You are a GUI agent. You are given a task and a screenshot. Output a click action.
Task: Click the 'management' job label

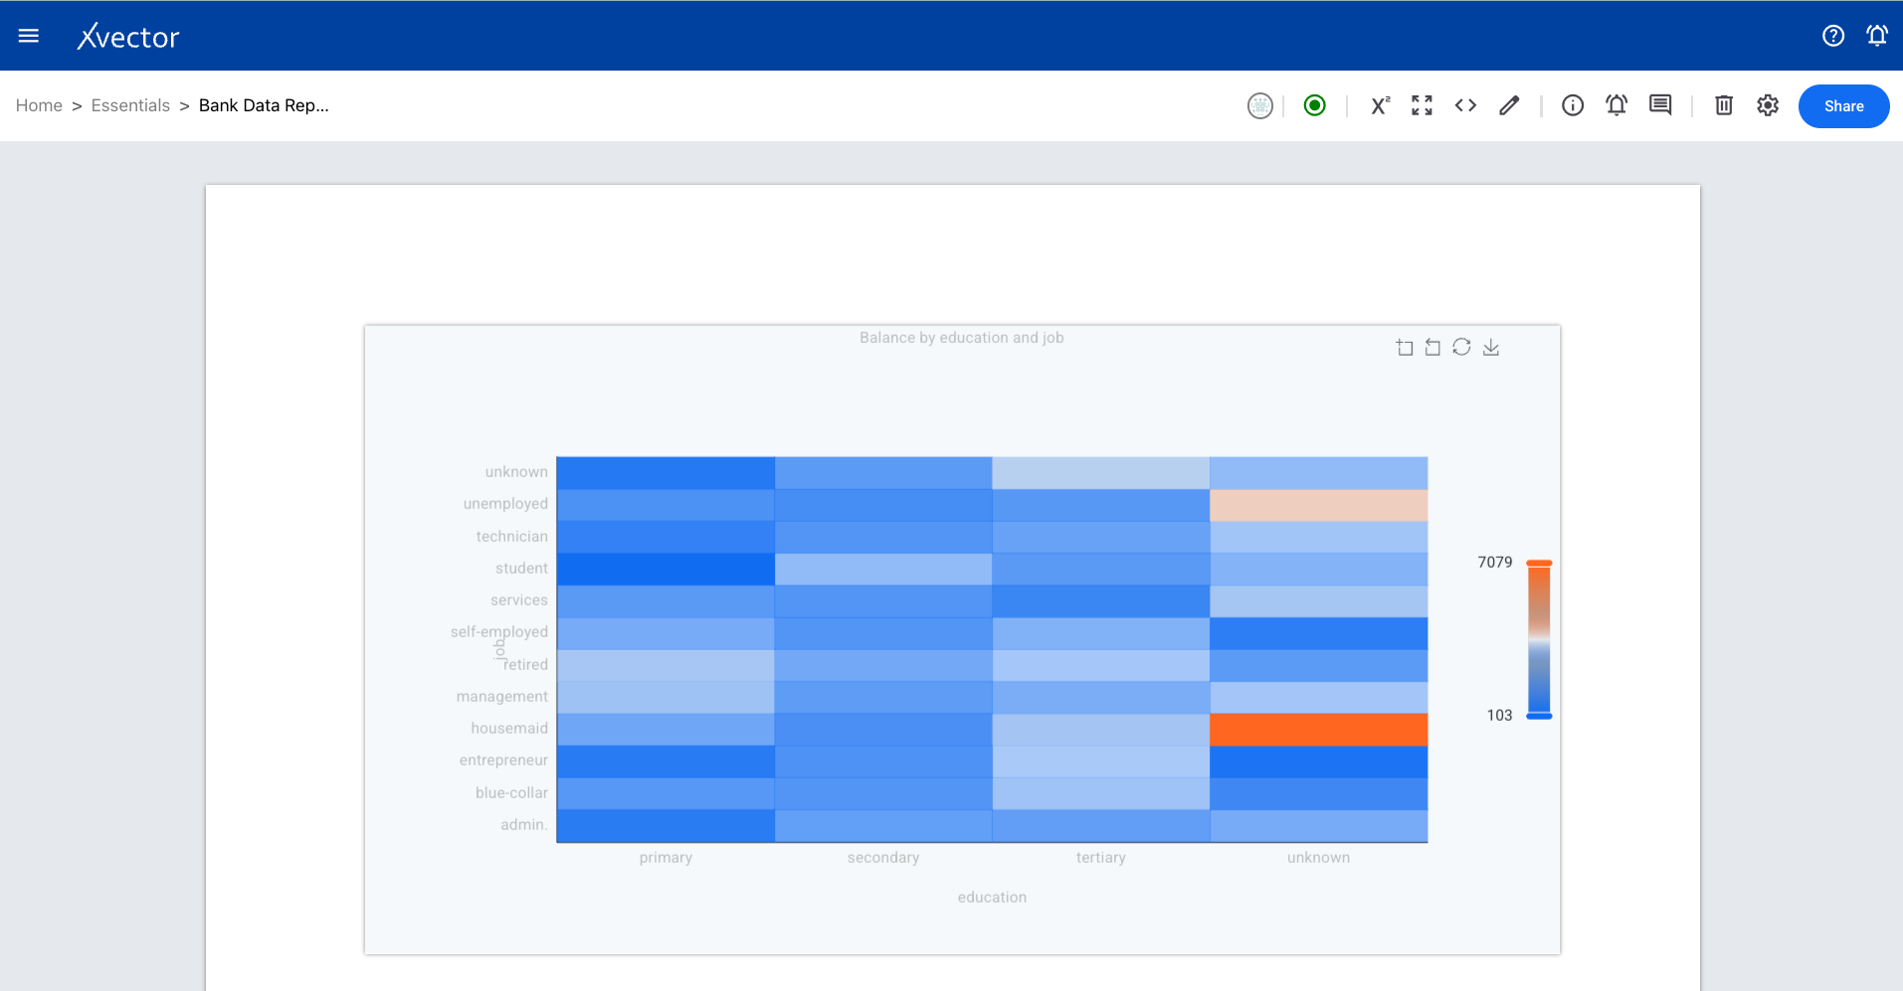502,697
